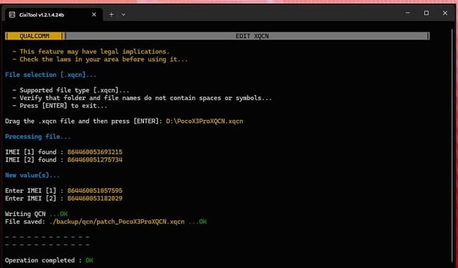458x268 pixels.
Task: Minimize the terminal window
Action: pyautogui.click(x=408, y=13)
